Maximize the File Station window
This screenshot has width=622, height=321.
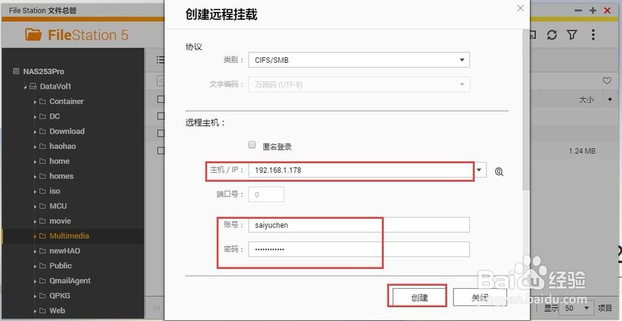[593, 11]
